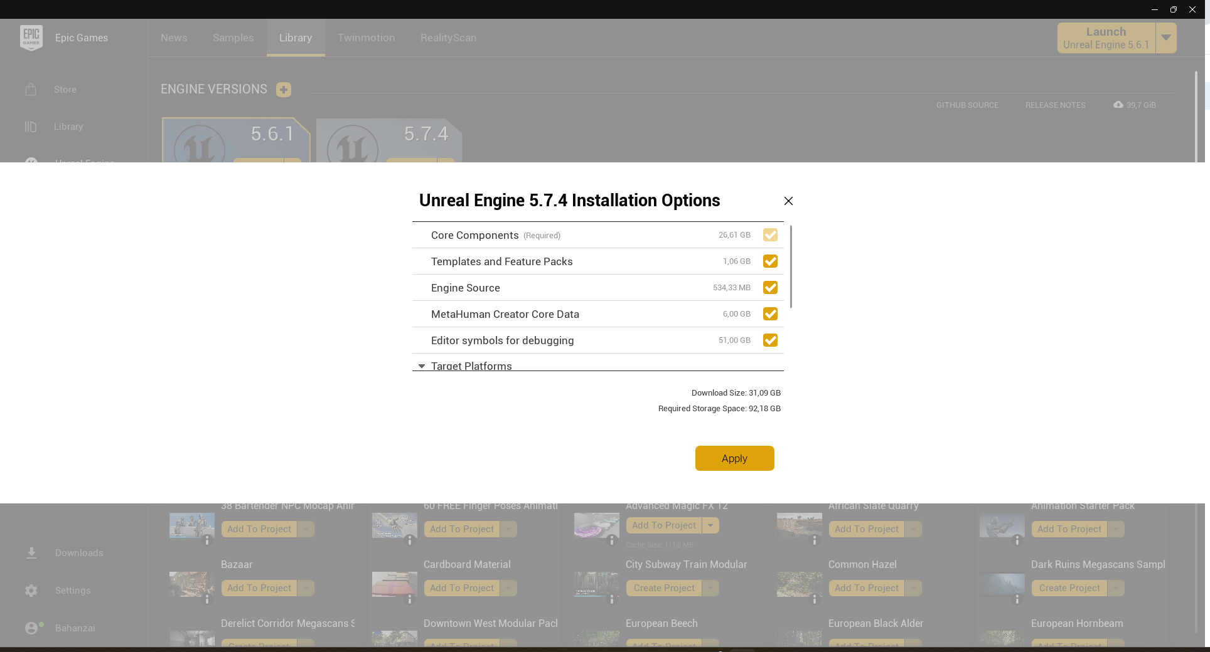The width and height of the screenshot is (1210, 652).
Task: Add a new engine version slot
Action: tap(284, 90)
